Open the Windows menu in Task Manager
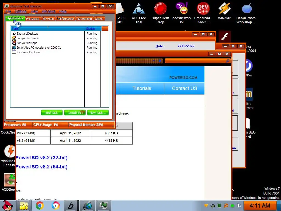 click(x=48, y=11)
